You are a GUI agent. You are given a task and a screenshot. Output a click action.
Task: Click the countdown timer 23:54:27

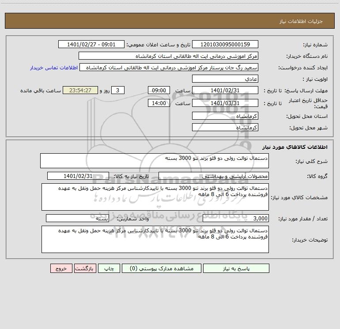pos(80,90)
